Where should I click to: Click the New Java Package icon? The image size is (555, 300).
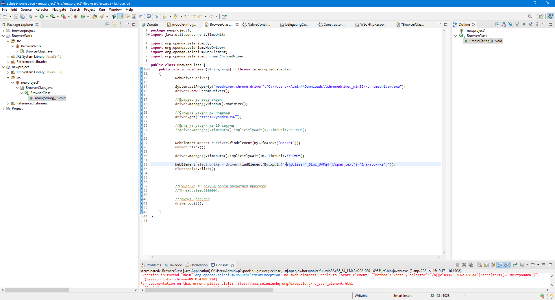pyautogui.click(x=76, y=16)
